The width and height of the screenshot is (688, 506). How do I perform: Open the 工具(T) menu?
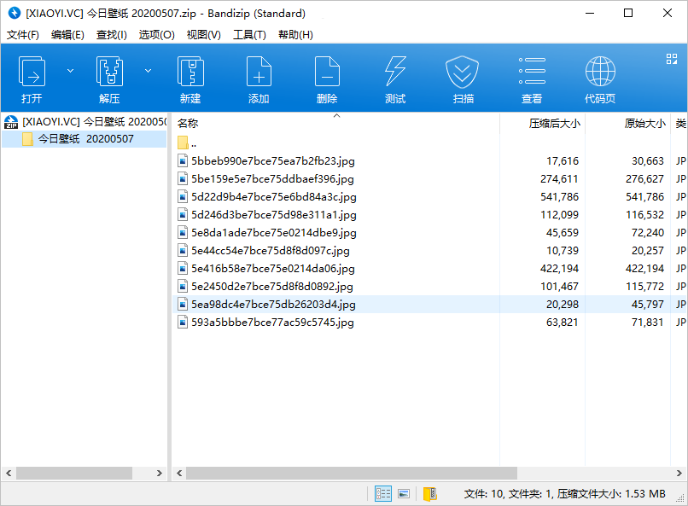249,35
